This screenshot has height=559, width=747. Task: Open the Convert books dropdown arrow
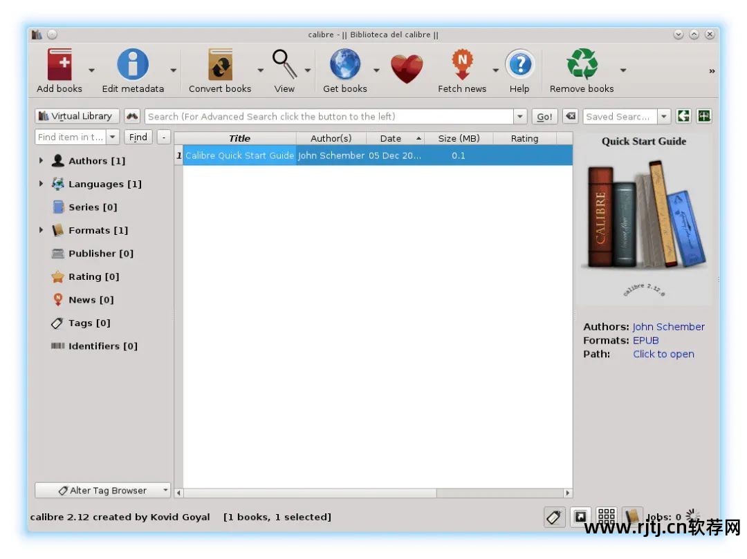(261, 70)
